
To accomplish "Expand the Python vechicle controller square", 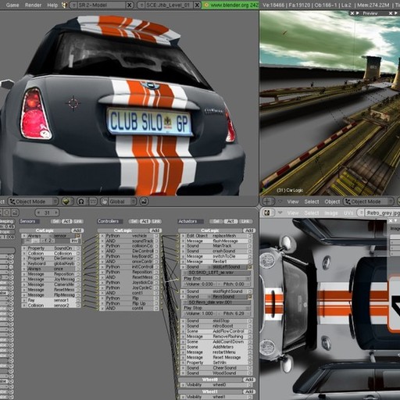I will pos(156,236).
